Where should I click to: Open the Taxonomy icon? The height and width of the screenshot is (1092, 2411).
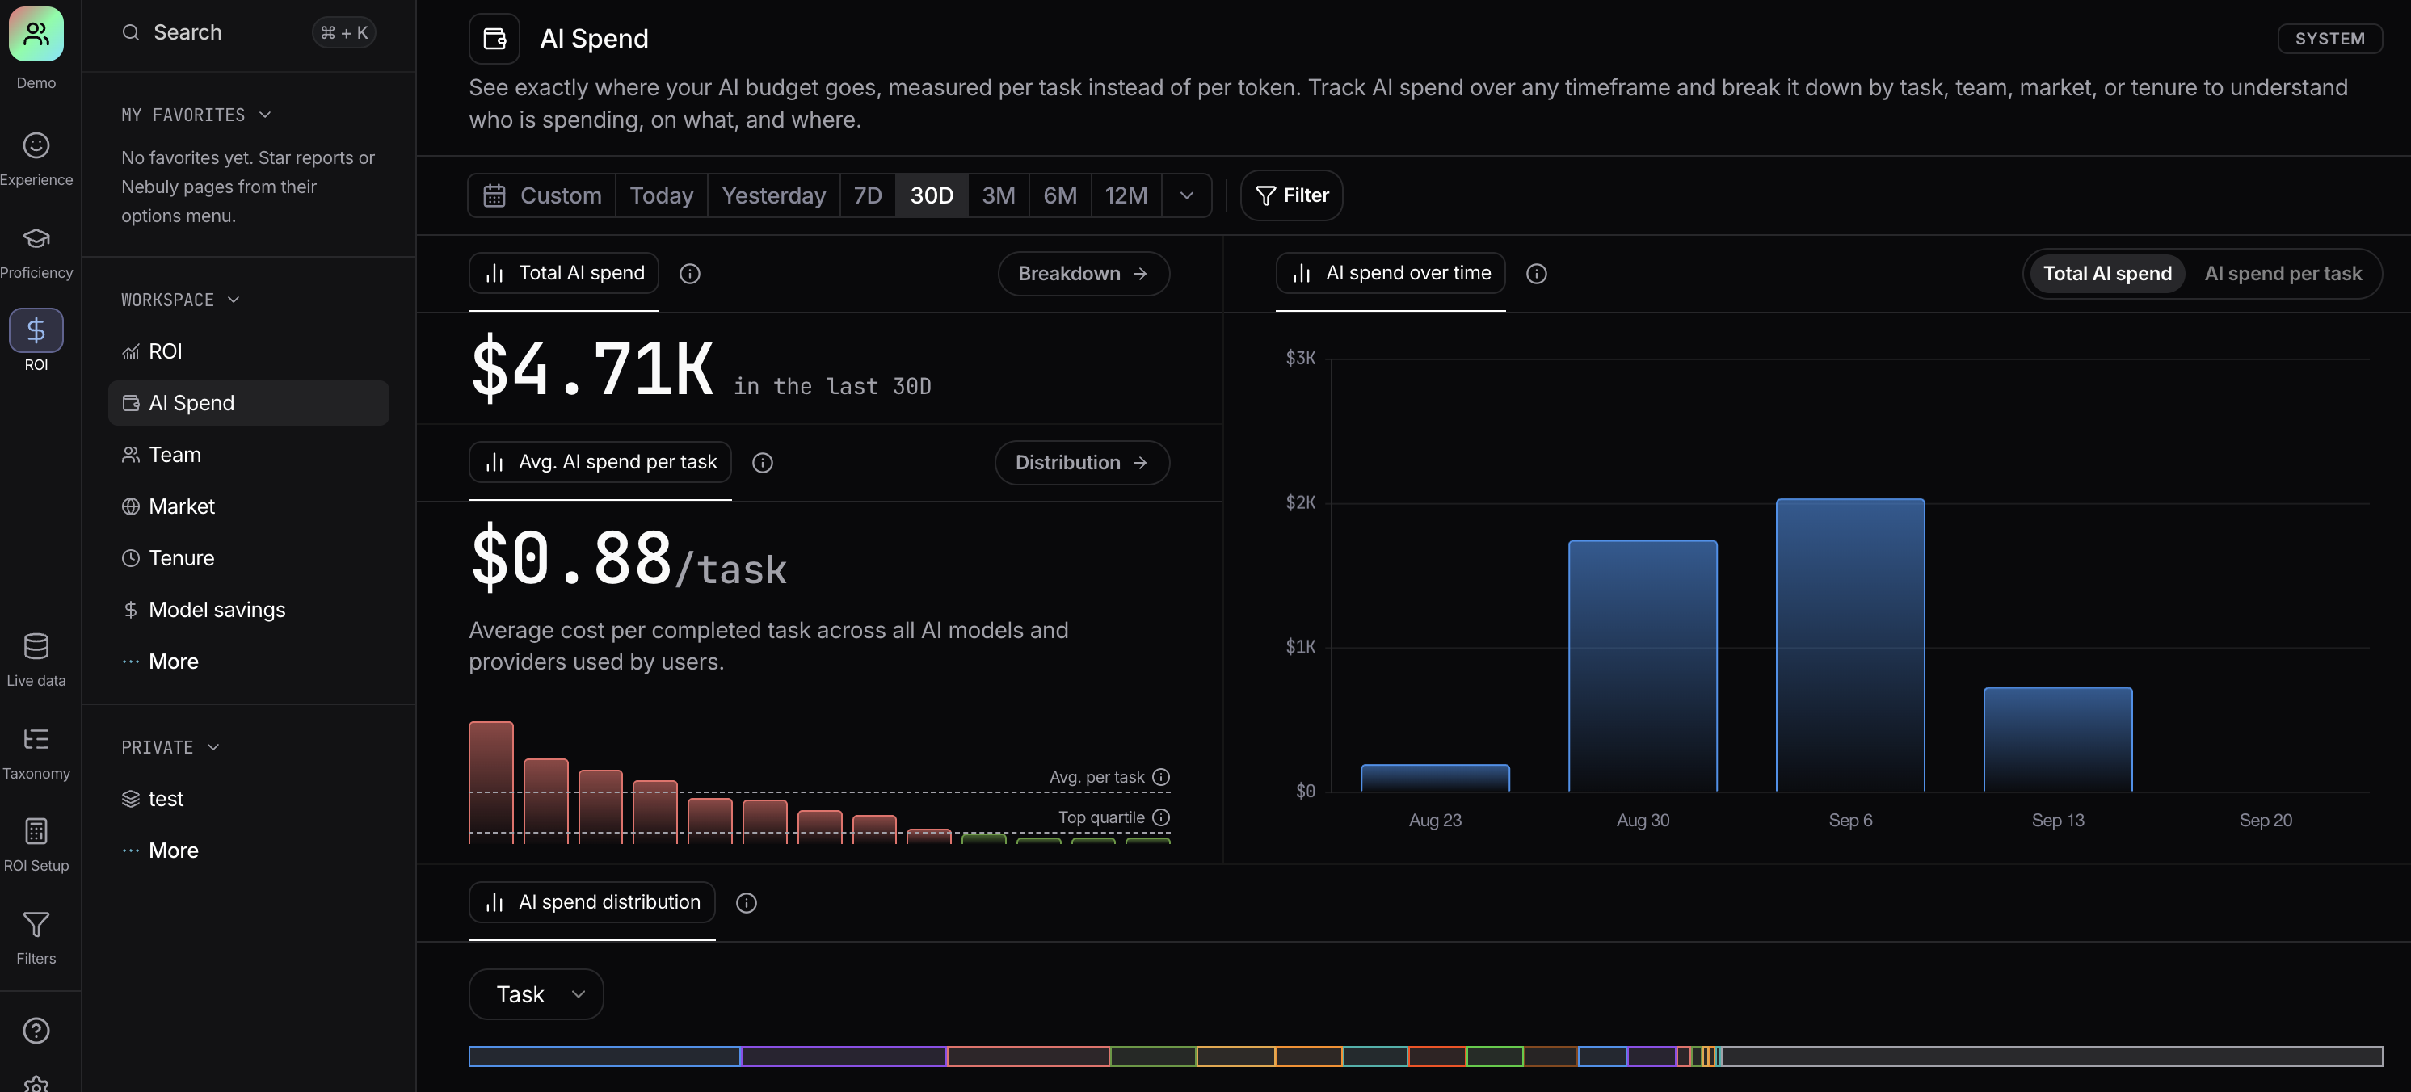(36, 738)
